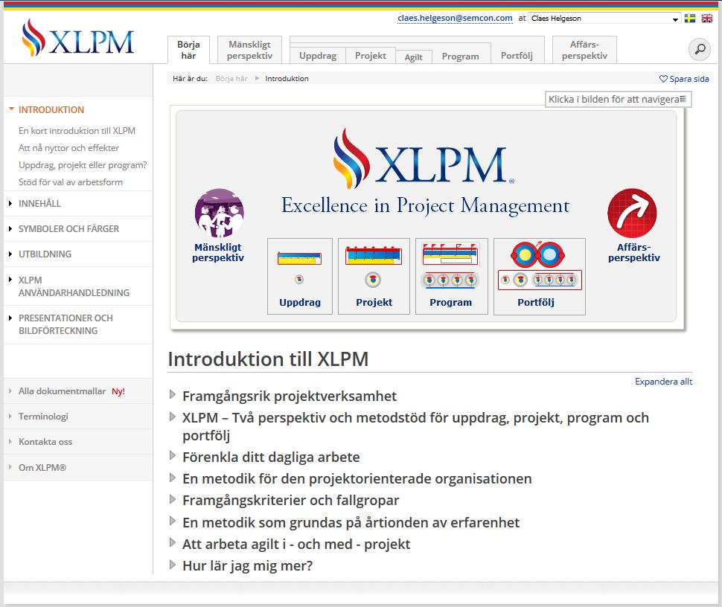Viewport: 722px width, 607px height.
Task: Open the Affärsperspektiv tab
Action: [584, 50]
